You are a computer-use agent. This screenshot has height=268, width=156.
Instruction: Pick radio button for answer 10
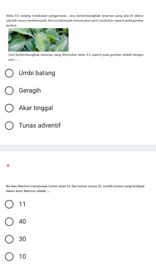point(9,257)
